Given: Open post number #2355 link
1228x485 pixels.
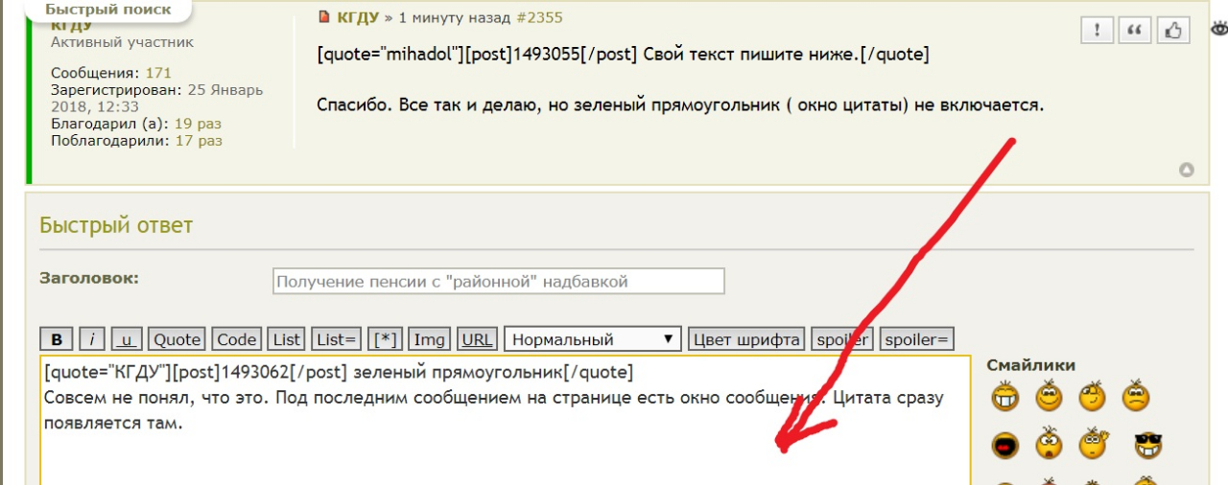Looking at the screenshot, I should [540, 17].
